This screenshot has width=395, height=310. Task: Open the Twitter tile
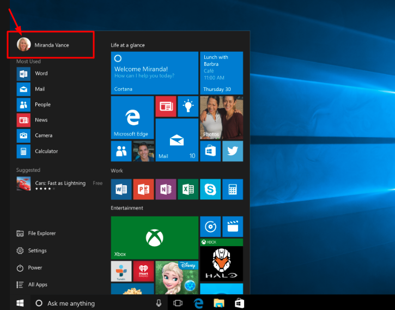pos(233,151)
